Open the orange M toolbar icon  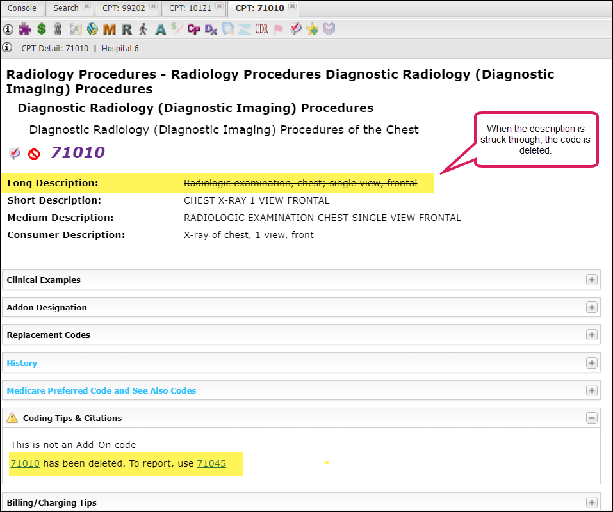click(109, 29)
